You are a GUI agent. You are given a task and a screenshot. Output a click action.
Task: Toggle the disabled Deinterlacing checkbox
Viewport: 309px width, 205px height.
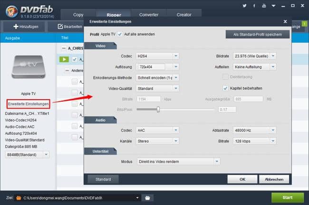tap(225, 77)
